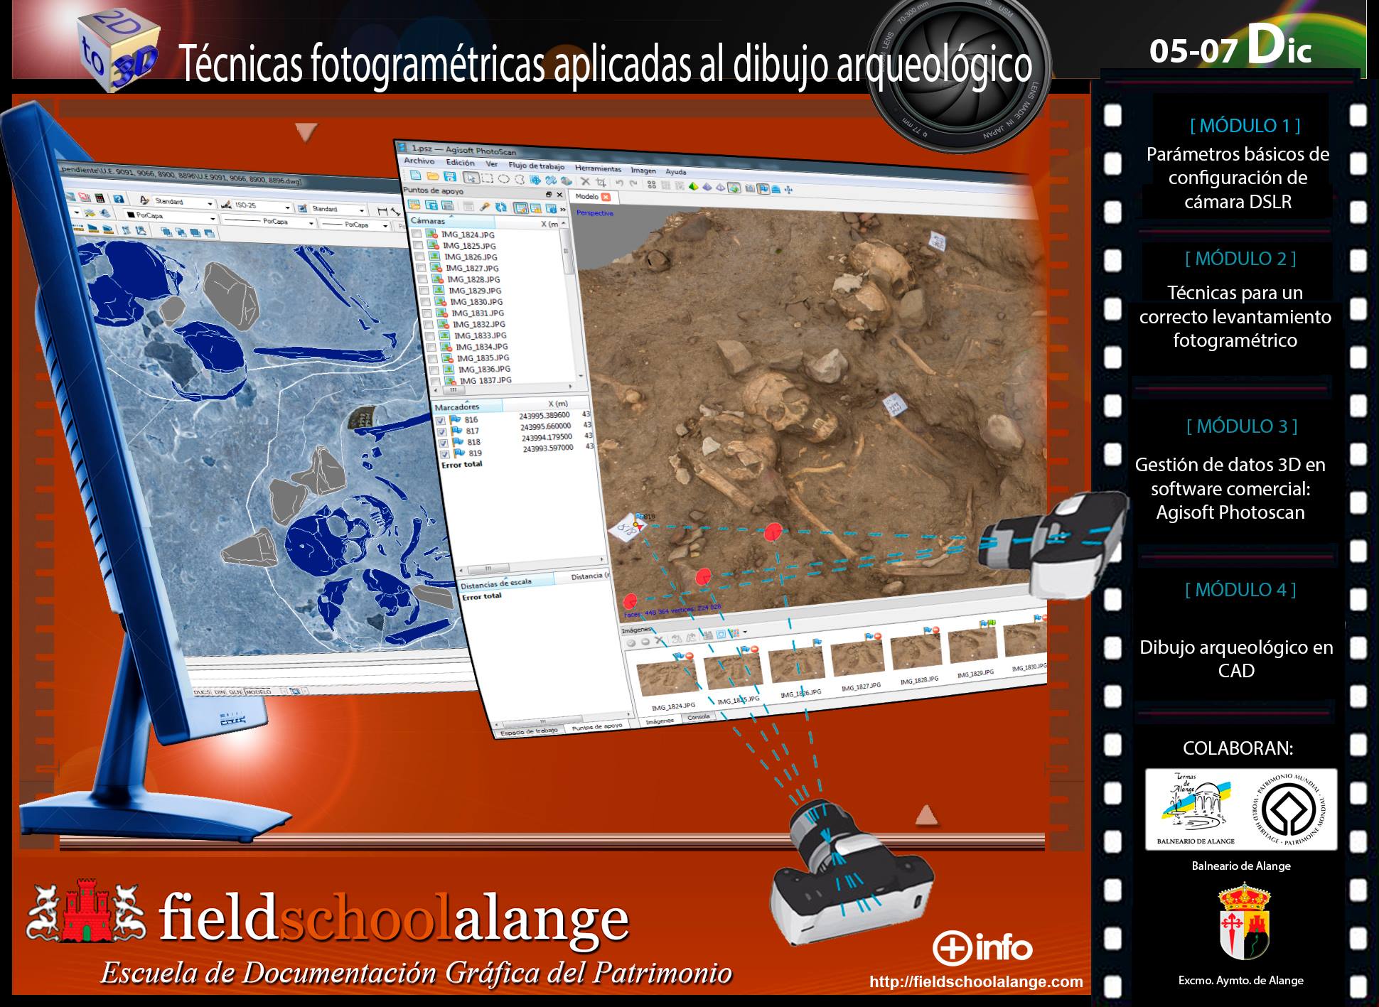The height and width of the screenshot is (1007, 1379).
Task: Select the circle selection tool
Action: 504,179
